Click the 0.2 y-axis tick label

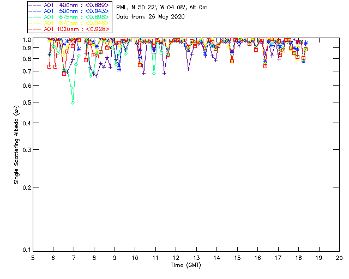coord(27,188)
